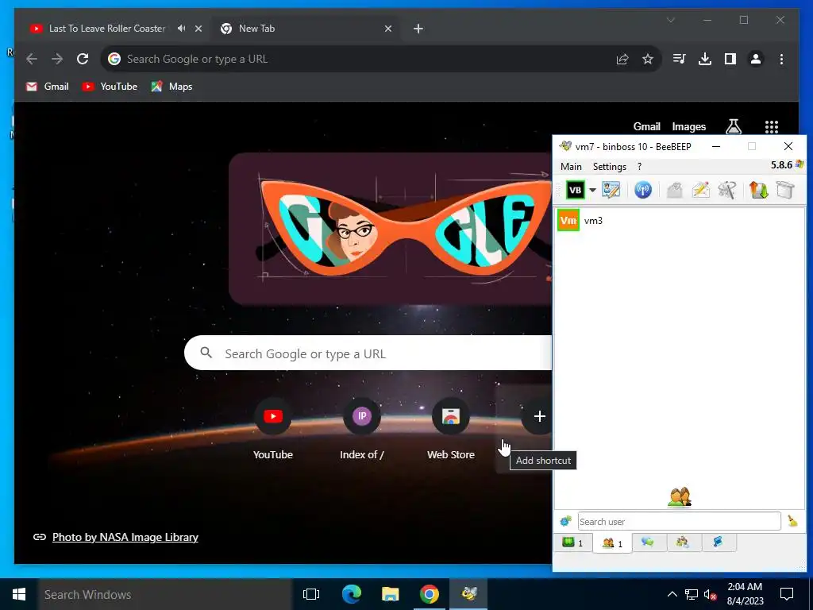Reload the page in Chrome
The height and width of the screenshot is (610, 813).
tap(83, 59)
